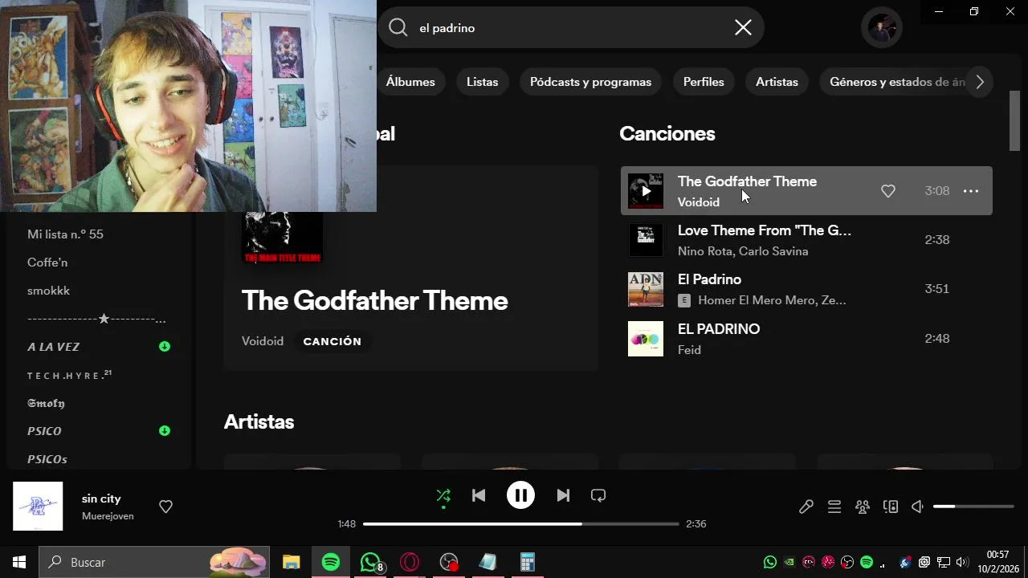Open the Feid artist link
Image resolution: width=1028 pixels, height=578 pixels.
[689, 350]
